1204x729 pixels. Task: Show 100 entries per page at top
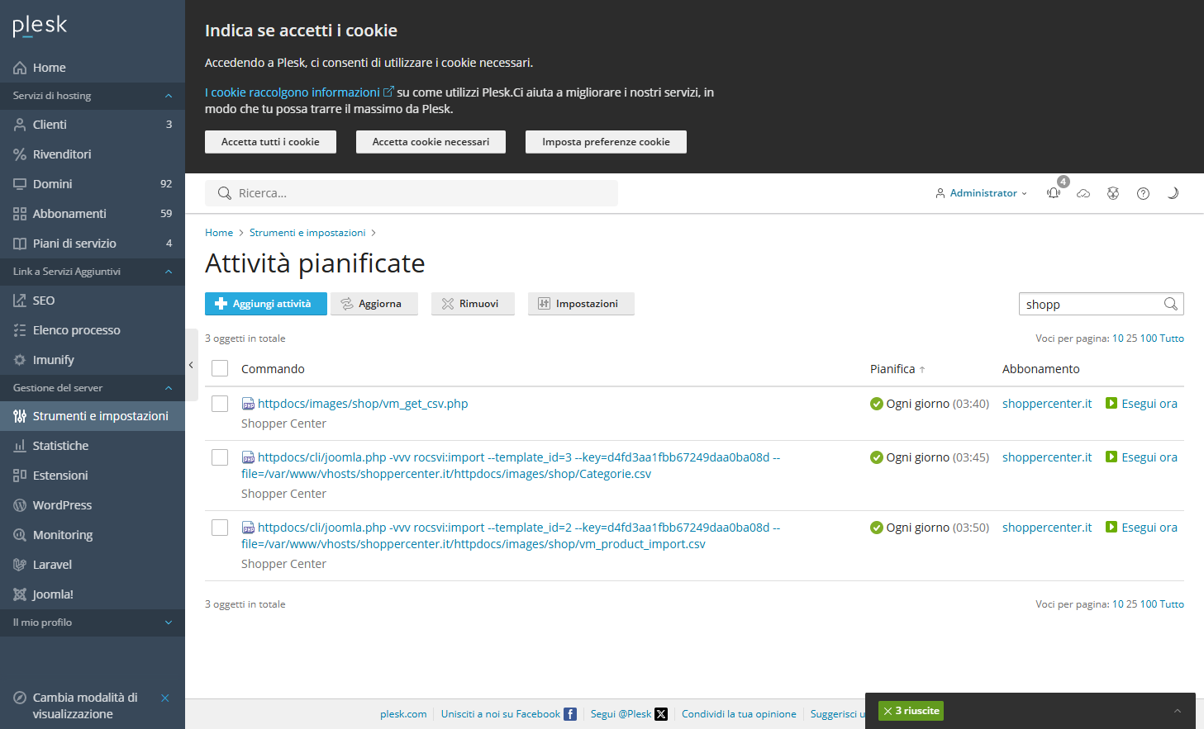[x=1149, y=338]
